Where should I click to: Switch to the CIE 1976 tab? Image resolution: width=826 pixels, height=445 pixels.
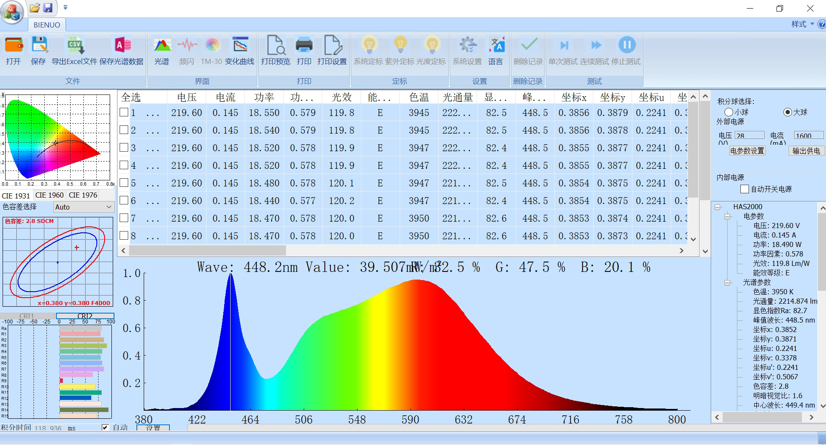[83, 195]
